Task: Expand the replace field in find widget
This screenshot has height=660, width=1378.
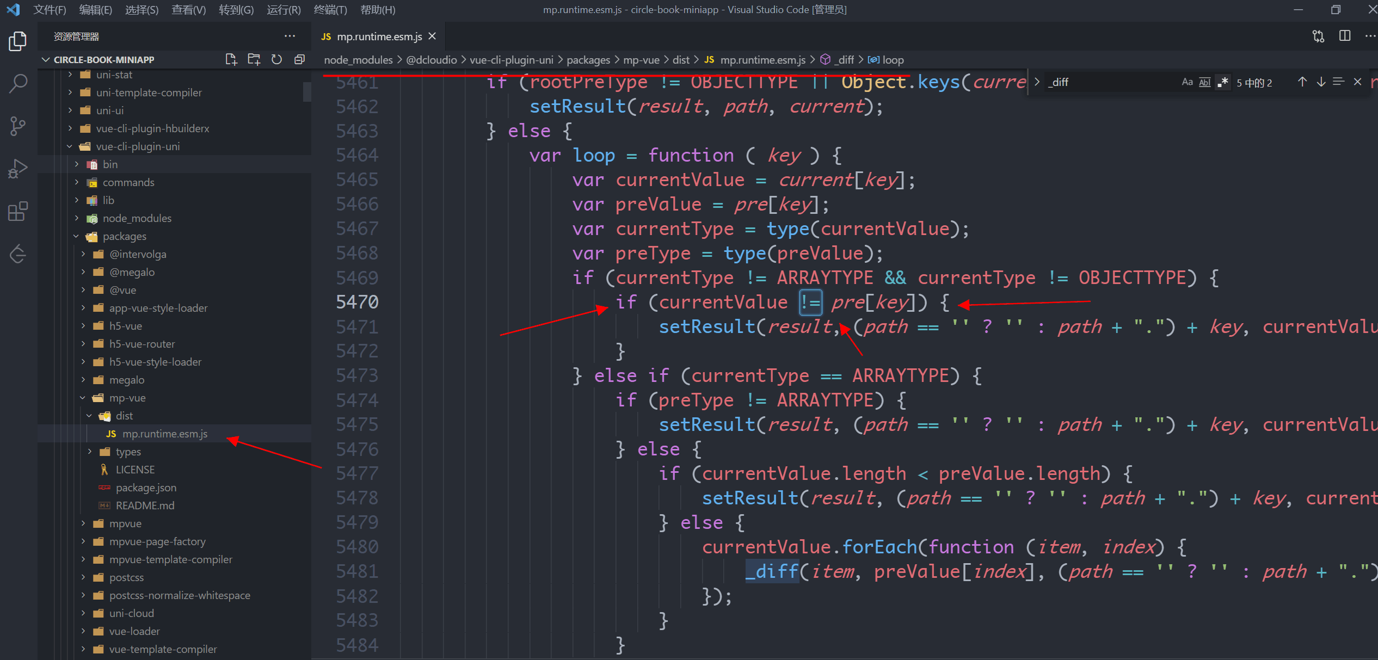Action: [x=1037, y=82]
